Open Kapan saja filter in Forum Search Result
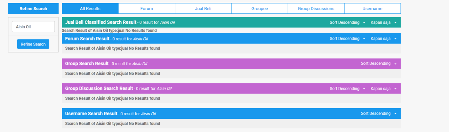Image resolution: width=449 pixels, height=132 pixels. click(383, 39)
